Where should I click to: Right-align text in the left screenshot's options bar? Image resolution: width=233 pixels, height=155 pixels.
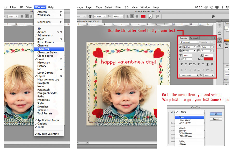tap(31, 16)
